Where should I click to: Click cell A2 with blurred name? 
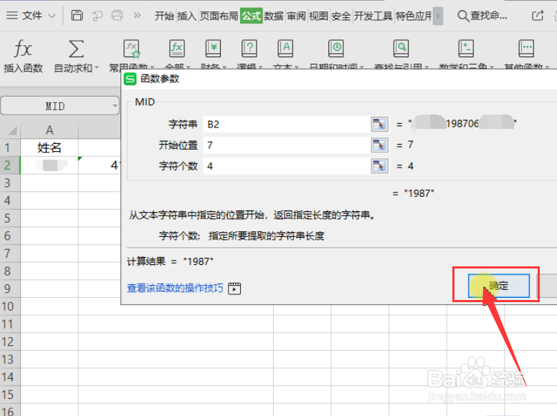point(49,165)
